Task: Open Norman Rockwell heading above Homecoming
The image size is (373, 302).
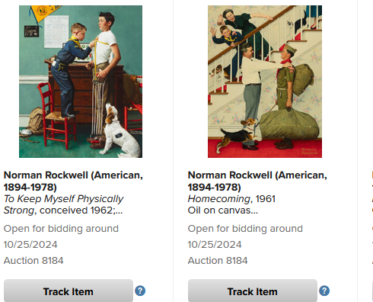Action: (257, 181)
